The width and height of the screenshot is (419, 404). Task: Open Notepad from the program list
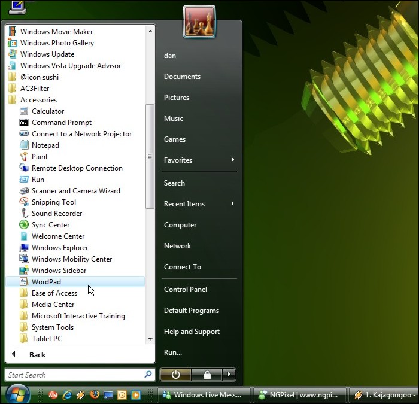(x=45, y=145)
